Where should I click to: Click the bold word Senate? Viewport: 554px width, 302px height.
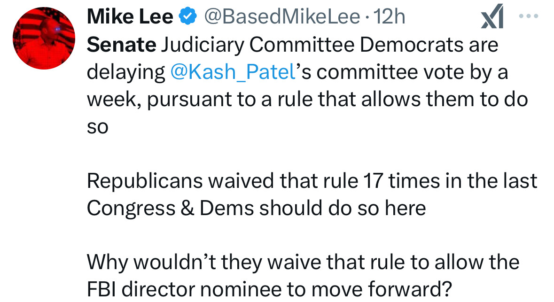pyautogui.click(x=122, y=46)
